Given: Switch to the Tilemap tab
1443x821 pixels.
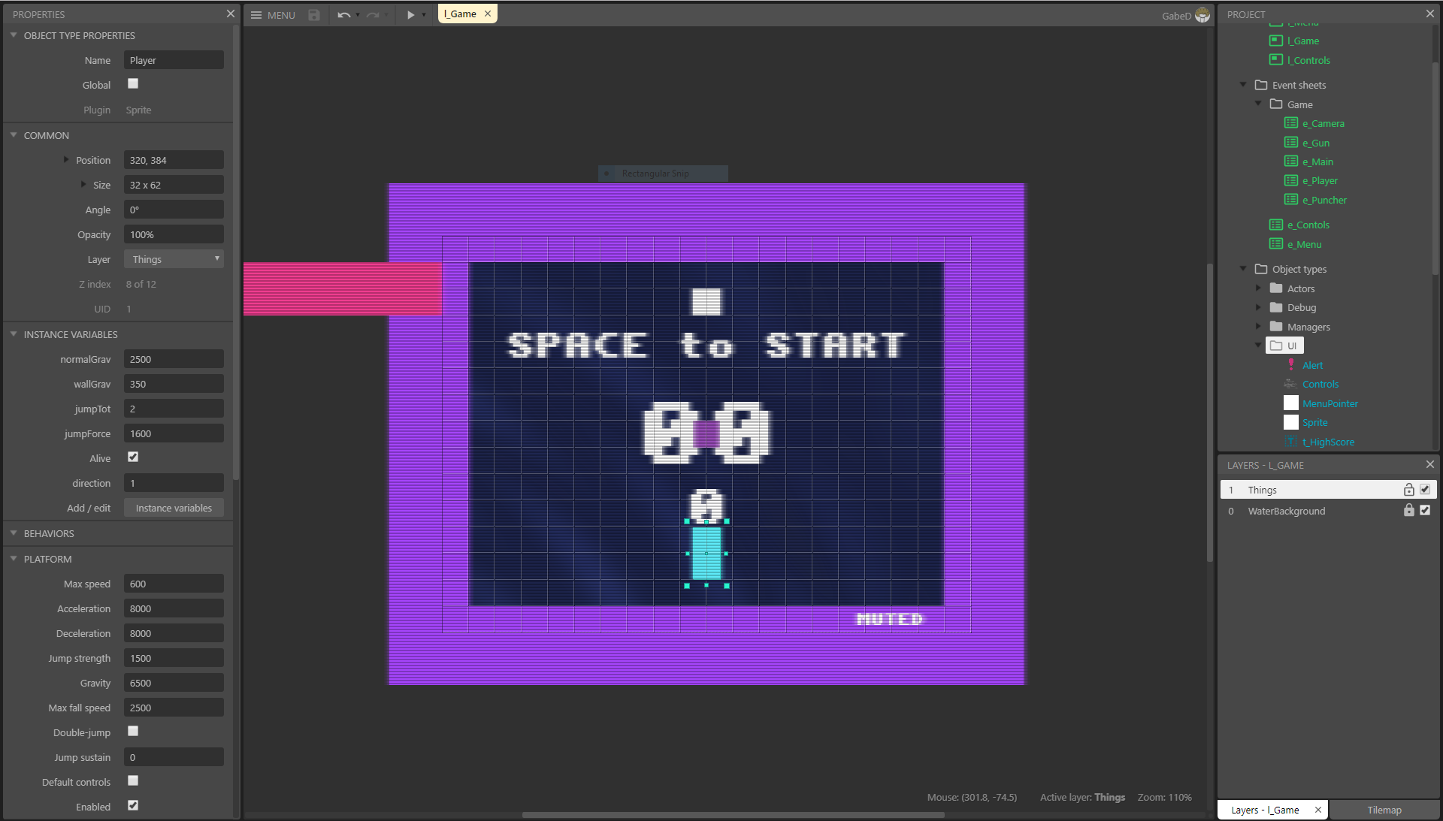Looking at the screenshot, I should 1384,810.
